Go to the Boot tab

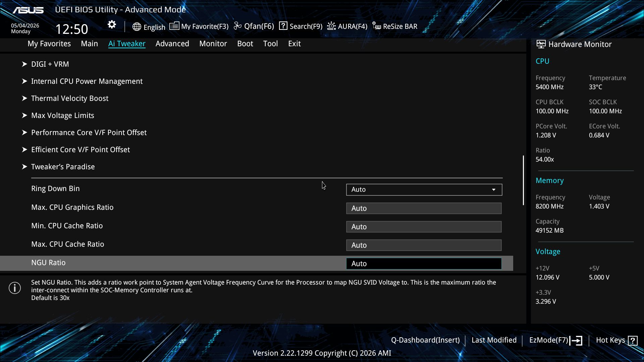point(245,44)
